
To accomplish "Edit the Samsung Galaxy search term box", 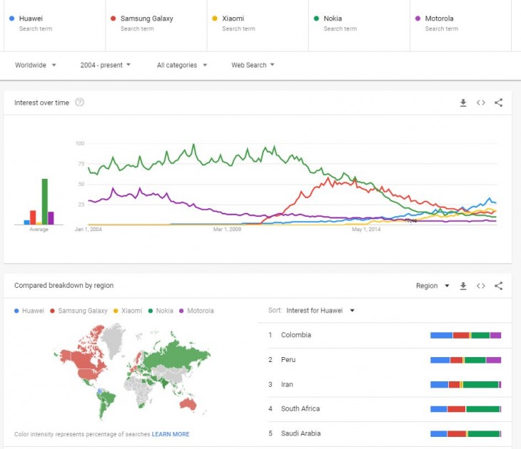I will (156, 25).
